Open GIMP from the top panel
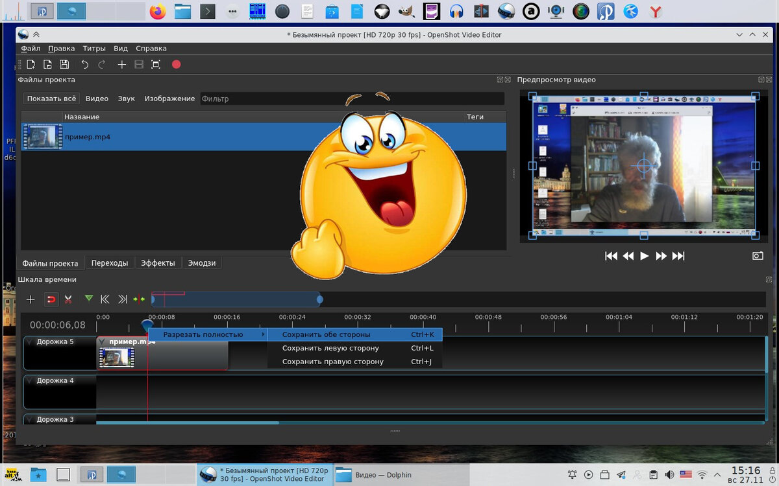 (406, 11)
